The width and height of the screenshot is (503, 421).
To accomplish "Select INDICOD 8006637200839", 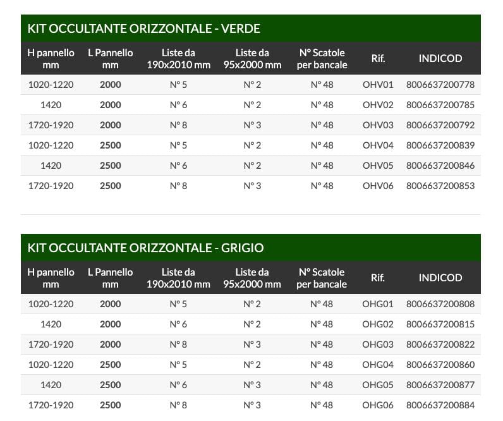I will (440, 145).
